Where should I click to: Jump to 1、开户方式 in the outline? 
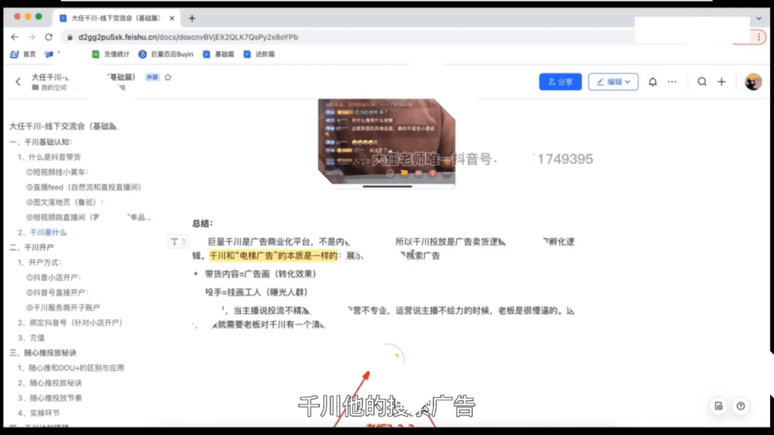tap(39, 262)
